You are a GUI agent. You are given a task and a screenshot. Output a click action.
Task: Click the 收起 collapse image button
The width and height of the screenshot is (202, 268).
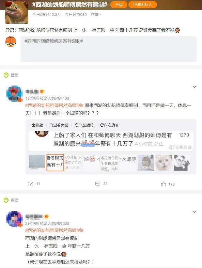pyautogui.click(x=37, y=125)
